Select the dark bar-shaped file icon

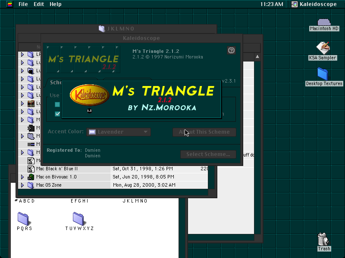point(31,144)
